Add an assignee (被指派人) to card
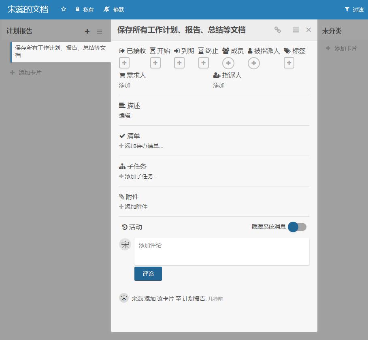Viewport: 368px width, 340px height. coord(254,63)
